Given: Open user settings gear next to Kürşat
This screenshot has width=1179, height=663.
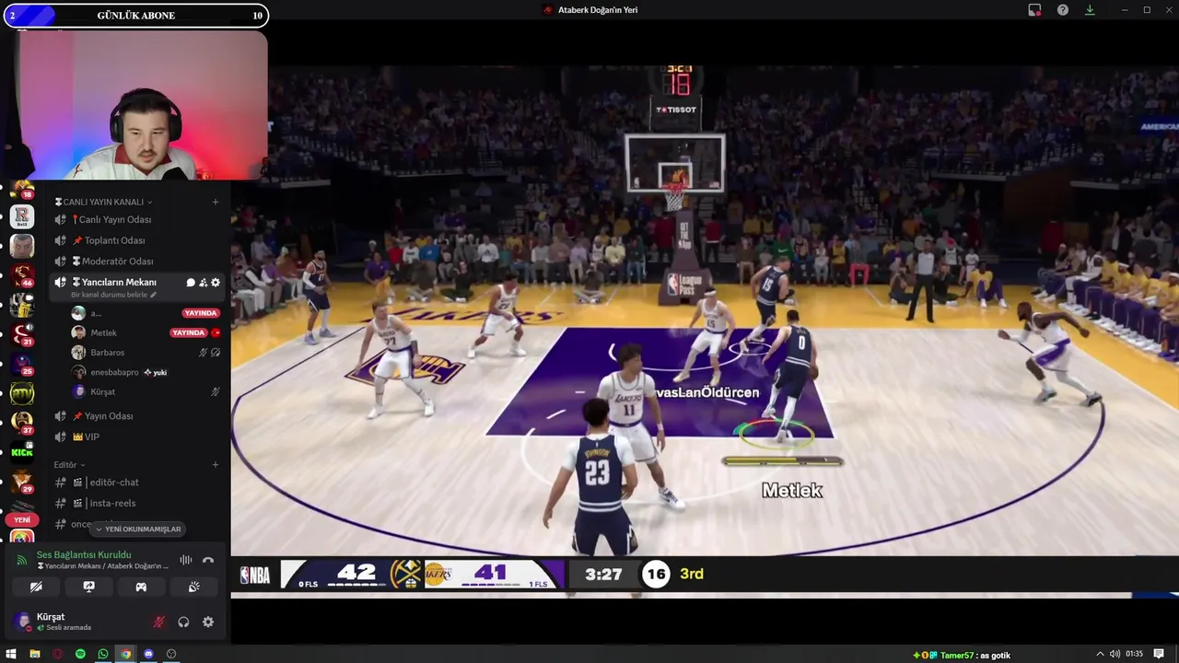Looking at the screenshot, I should click(x=208, y=622).
